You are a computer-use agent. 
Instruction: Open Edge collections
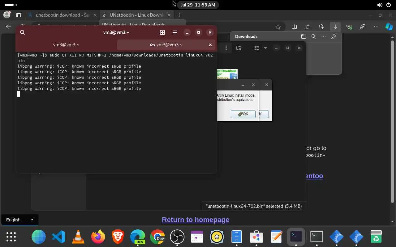pyautogui.click(x=322, y=27)
